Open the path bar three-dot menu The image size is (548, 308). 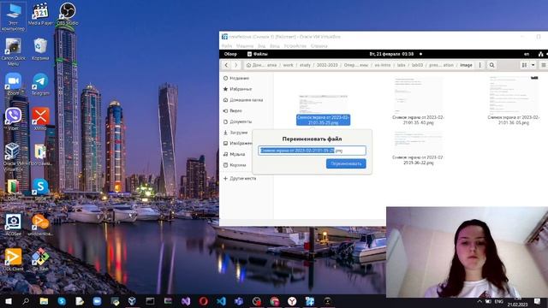(479, 65)
